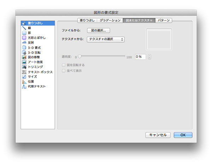
Task: Select the 線 (Line) icon in sidebar
Action: tap(24, 28)
